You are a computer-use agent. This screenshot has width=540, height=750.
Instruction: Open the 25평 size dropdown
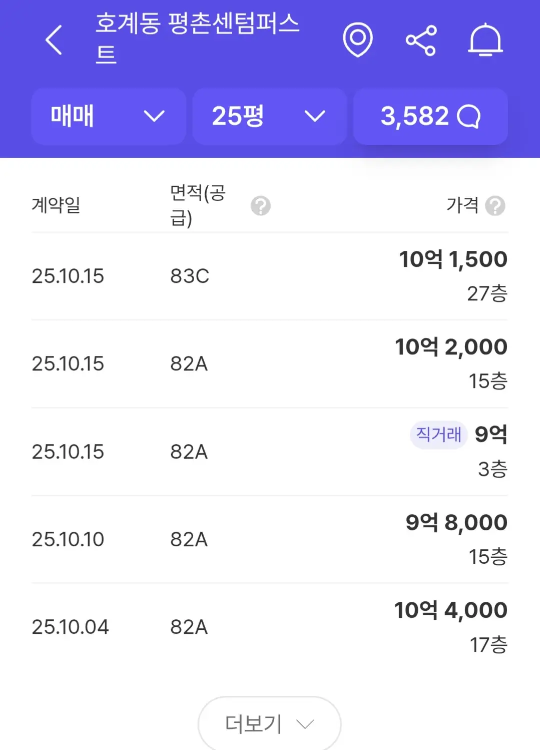click(269, 117)
